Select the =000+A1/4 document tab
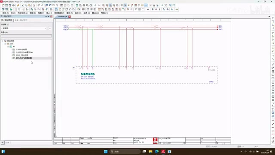275x155 pixels. click(x=62, y=17)
